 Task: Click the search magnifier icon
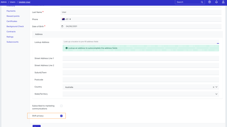[x=202, y=2]
